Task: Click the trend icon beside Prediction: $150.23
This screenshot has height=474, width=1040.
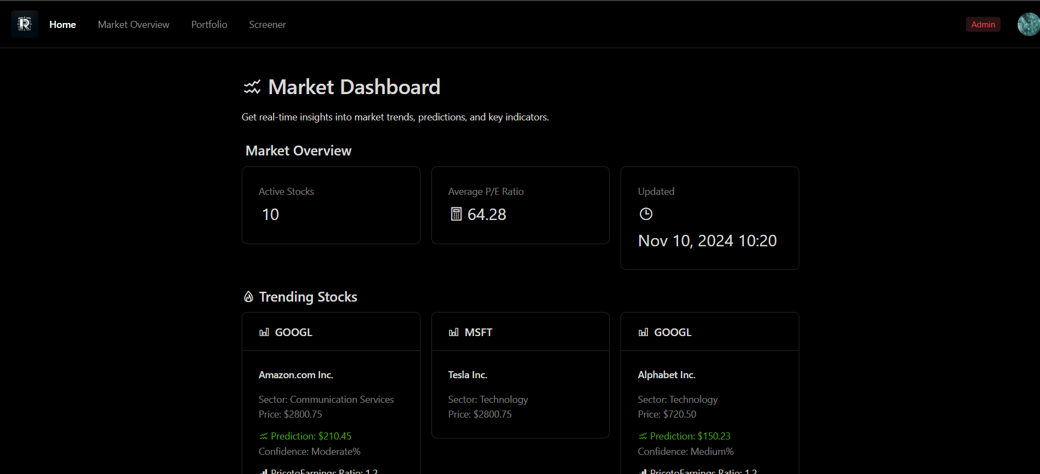Action: (x=643, y=436)
